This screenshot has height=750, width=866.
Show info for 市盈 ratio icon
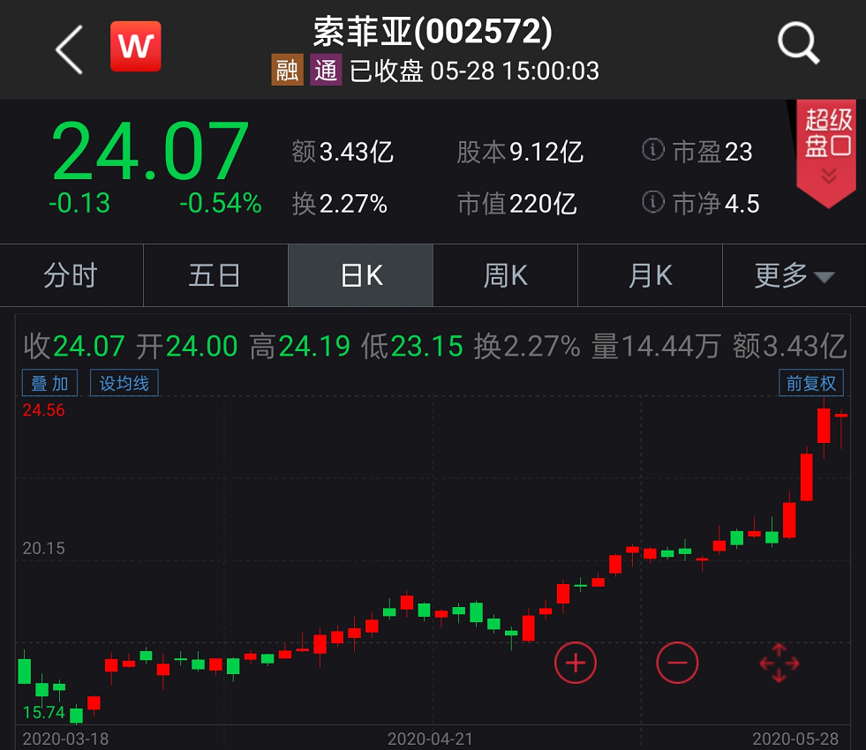(653, 149)
